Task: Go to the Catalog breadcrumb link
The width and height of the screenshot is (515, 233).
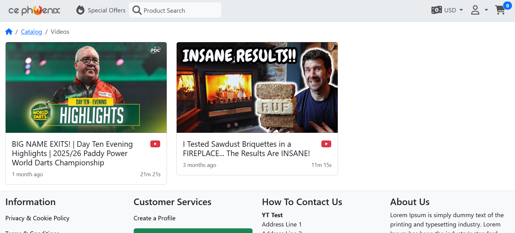Action: (x=31, y=32)
